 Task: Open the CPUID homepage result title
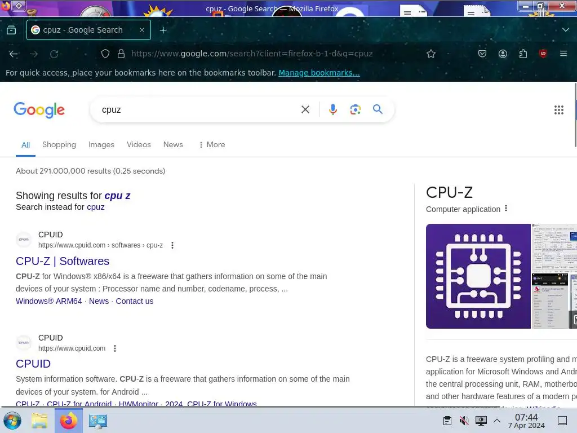pos(33,364)
